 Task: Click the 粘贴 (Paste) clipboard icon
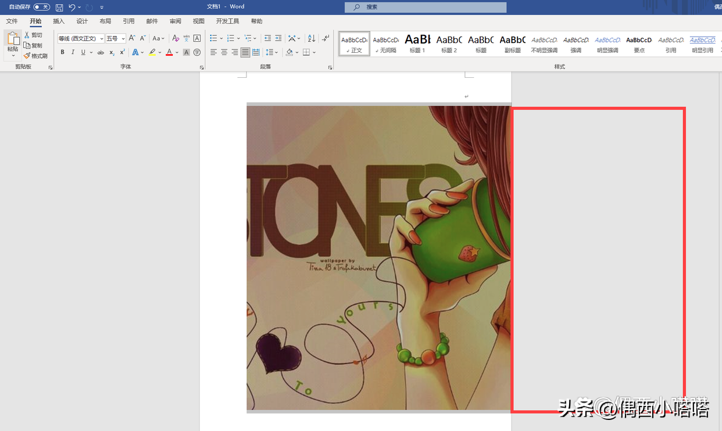[13, 38]
